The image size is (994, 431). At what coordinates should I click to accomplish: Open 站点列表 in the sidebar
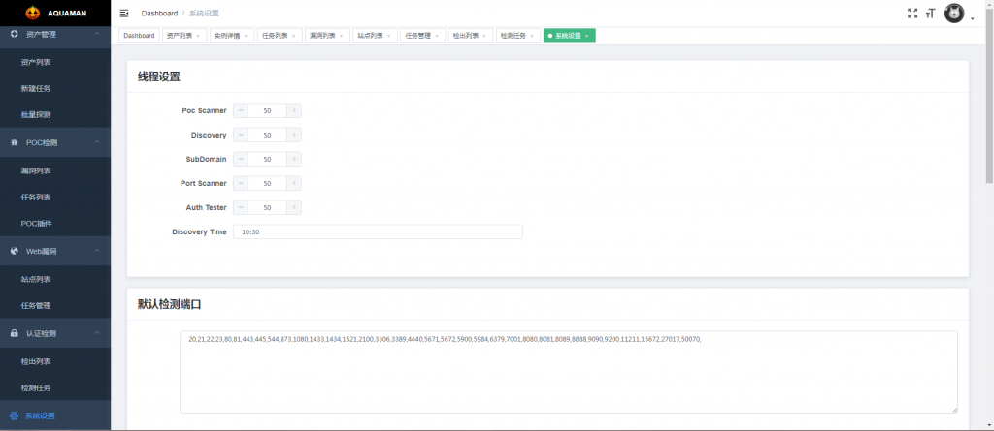(55, 279)
